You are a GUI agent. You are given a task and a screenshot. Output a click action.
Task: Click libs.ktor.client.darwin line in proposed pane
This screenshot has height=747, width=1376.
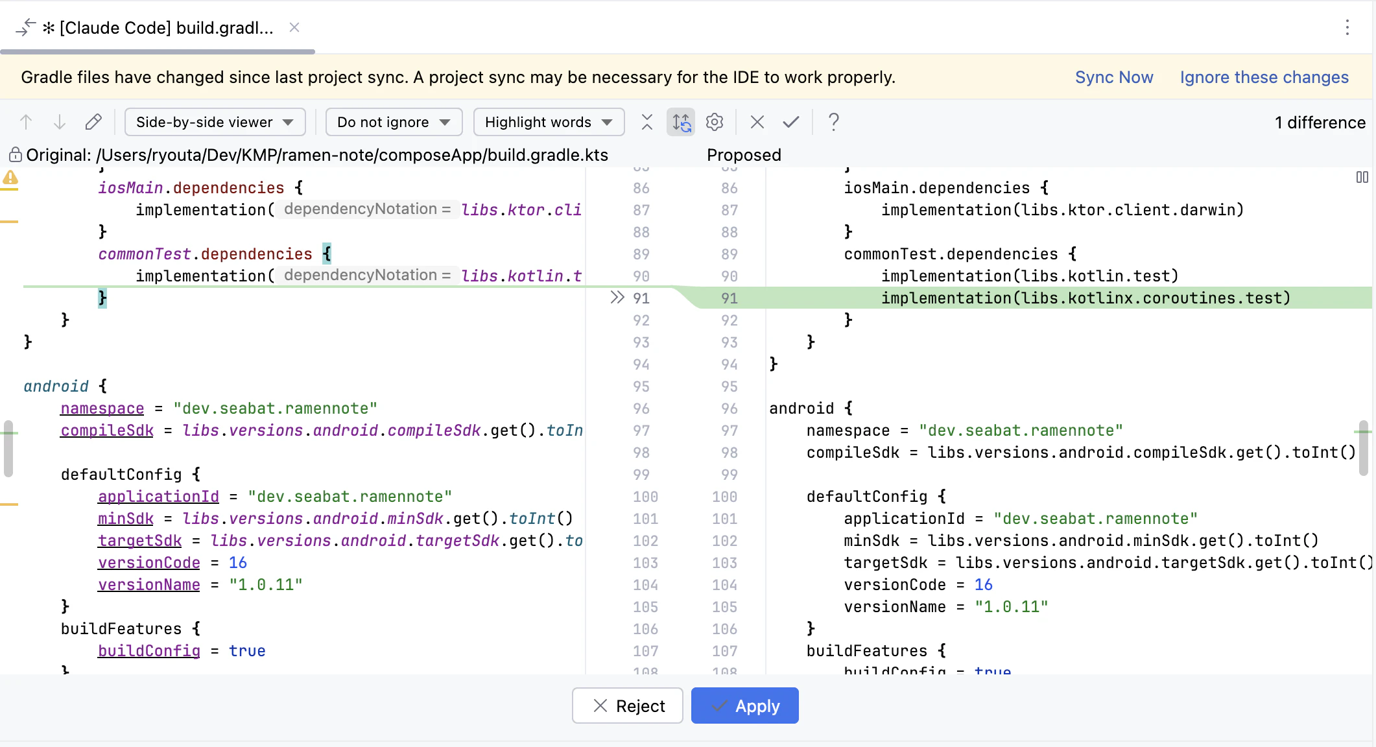[x=1062, y=210]
